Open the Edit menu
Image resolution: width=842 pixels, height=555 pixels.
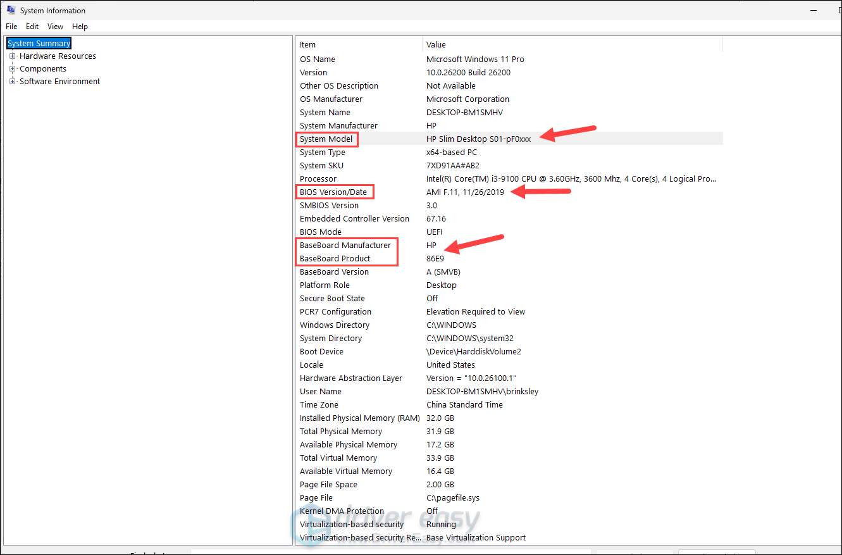(x=32, y=27)
